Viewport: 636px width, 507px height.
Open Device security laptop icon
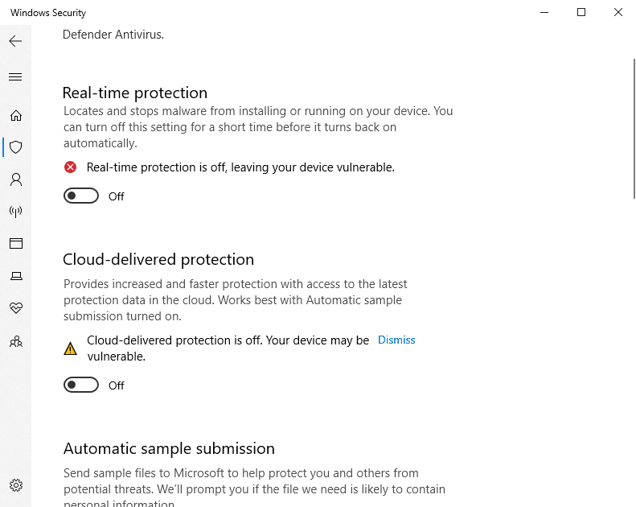(x=15, y=276)
